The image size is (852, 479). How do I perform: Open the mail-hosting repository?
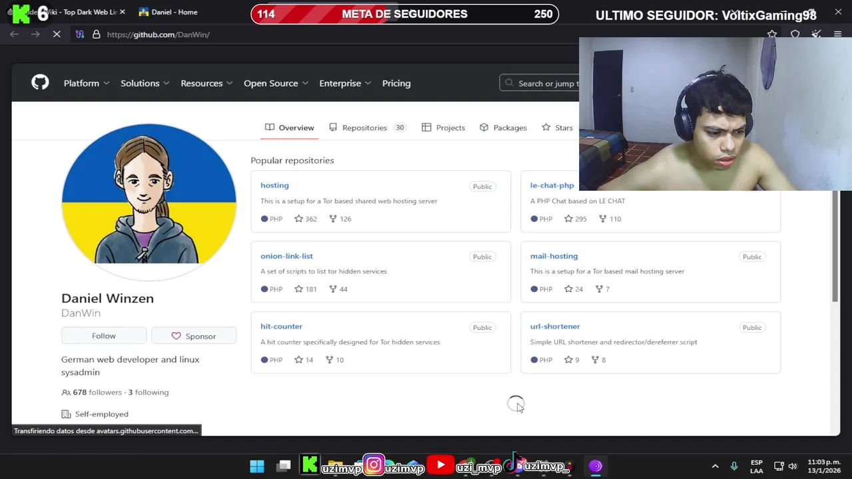(554, 256)
